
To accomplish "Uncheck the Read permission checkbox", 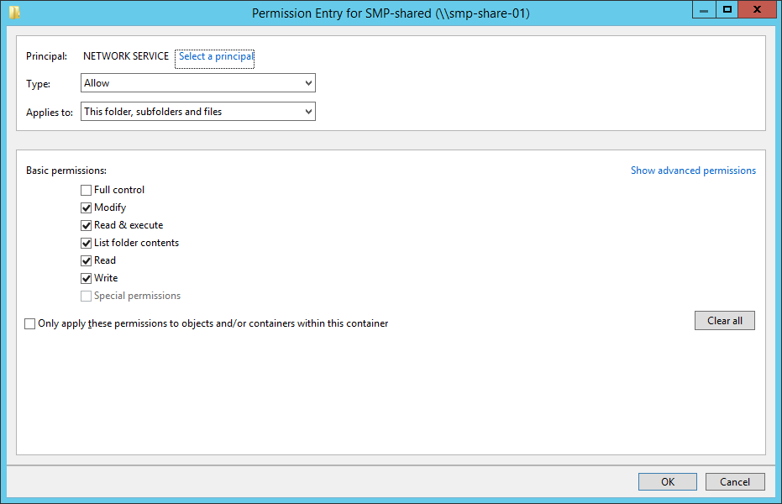I will 87,261.
